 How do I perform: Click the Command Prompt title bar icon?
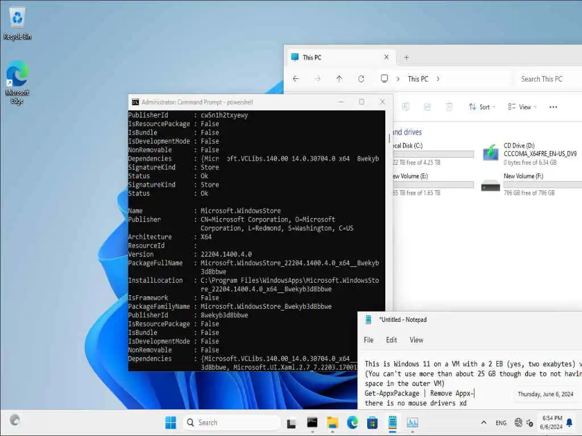tap(135, 102)
